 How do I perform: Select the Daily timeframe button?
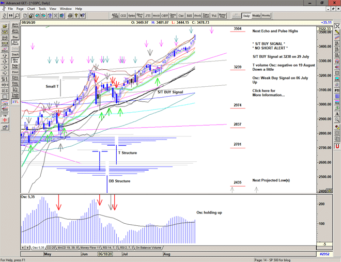pos(246,16)
